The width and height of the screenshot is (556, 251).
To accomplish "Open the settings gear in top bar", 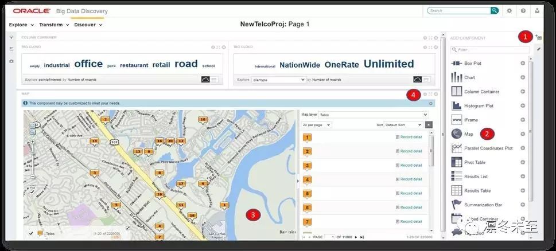I will (x=510, y=11).
